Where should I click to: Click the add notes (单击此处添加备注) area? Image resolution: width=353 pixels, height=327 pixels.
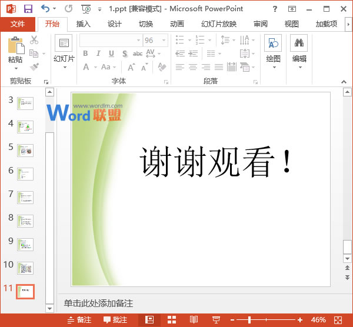pos(99,303)
